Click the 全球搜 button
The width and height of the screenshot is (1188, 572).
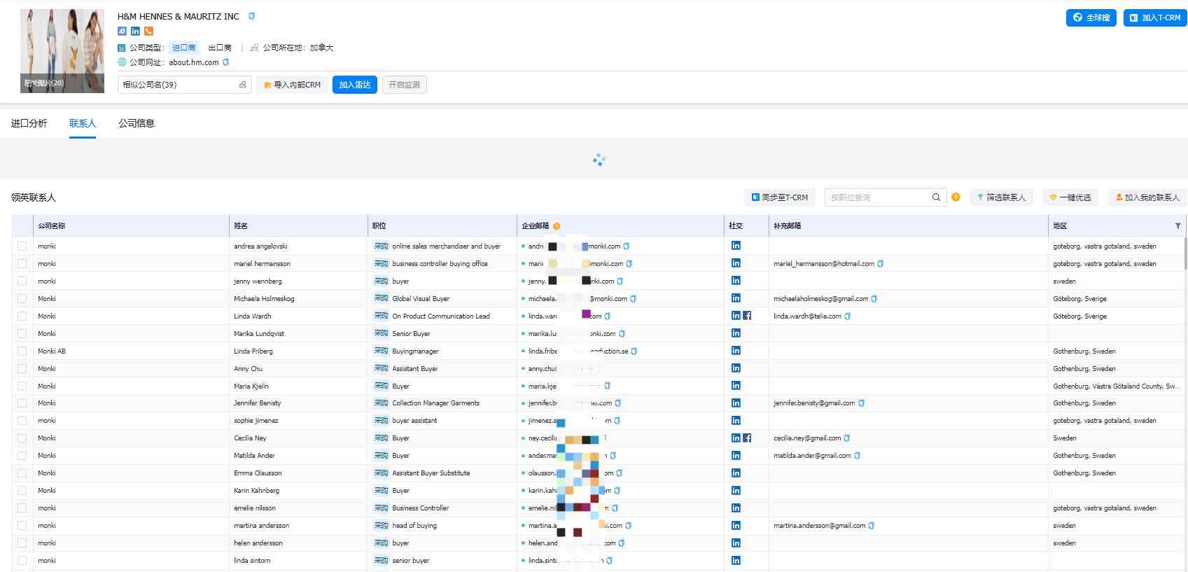1091,18
